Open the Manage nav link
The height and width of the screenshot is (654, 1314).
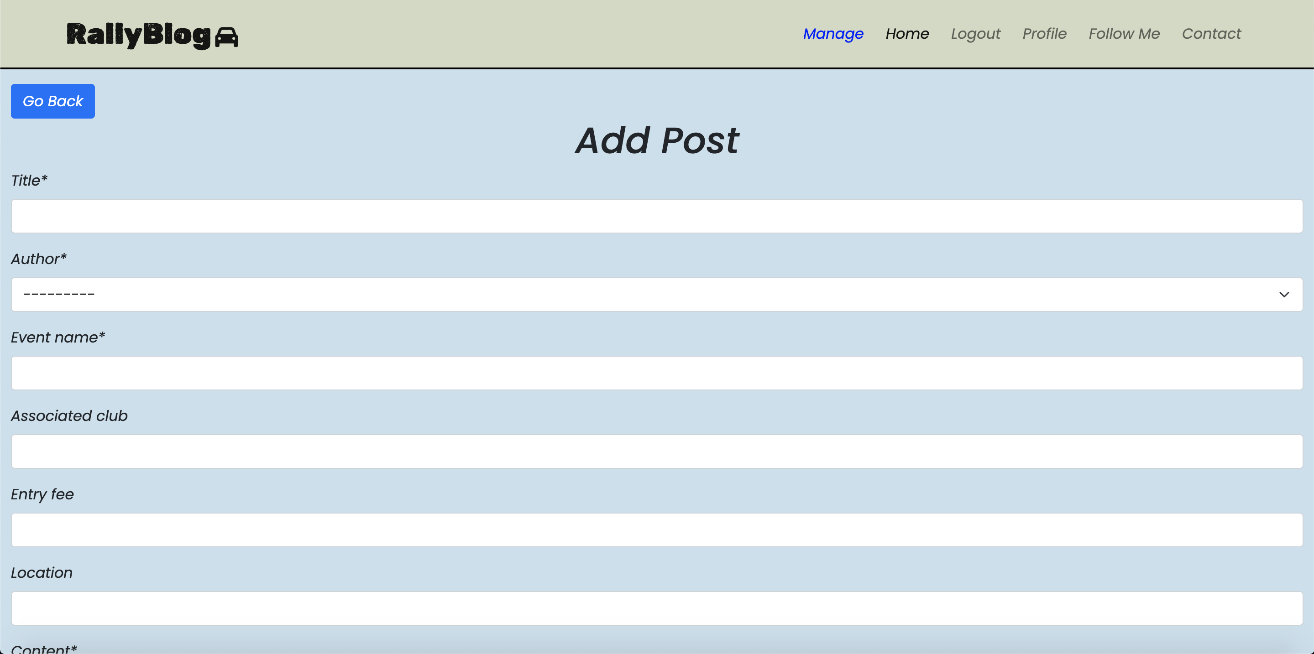click(x=833, y=34)
